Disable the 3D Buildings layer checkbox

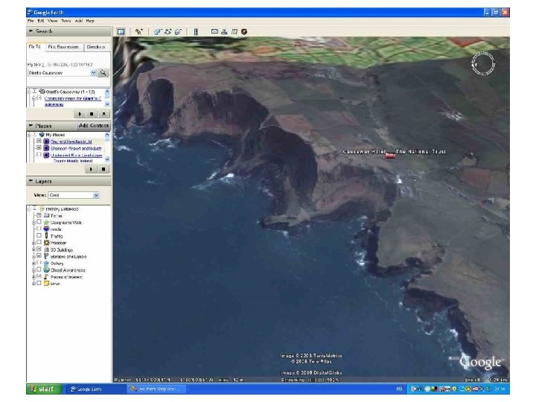[39, 249]
